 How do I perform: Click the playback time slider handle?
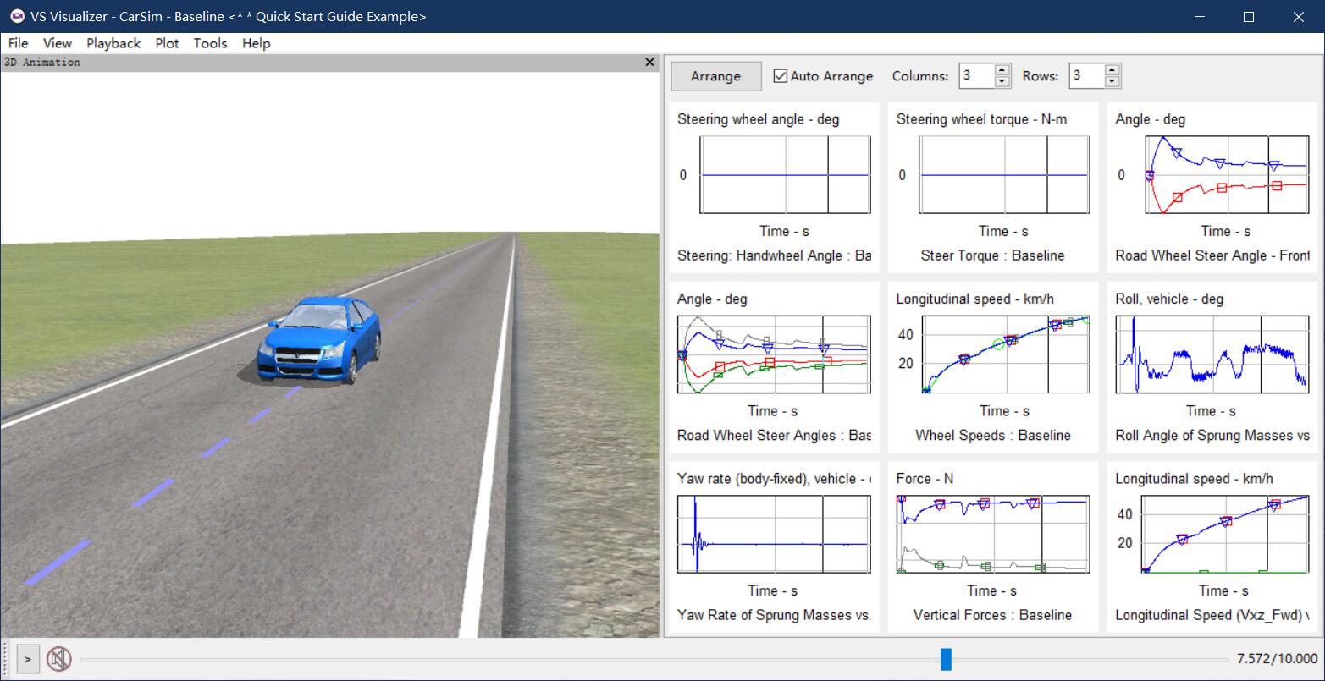tap(946, 659)
